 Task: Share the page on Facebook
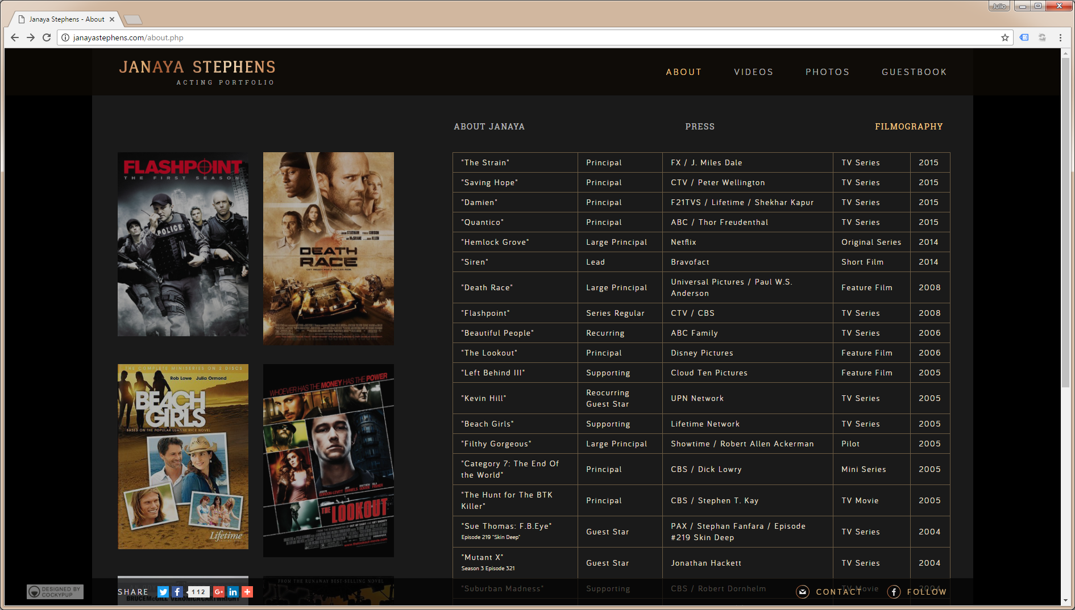[177, 592]
